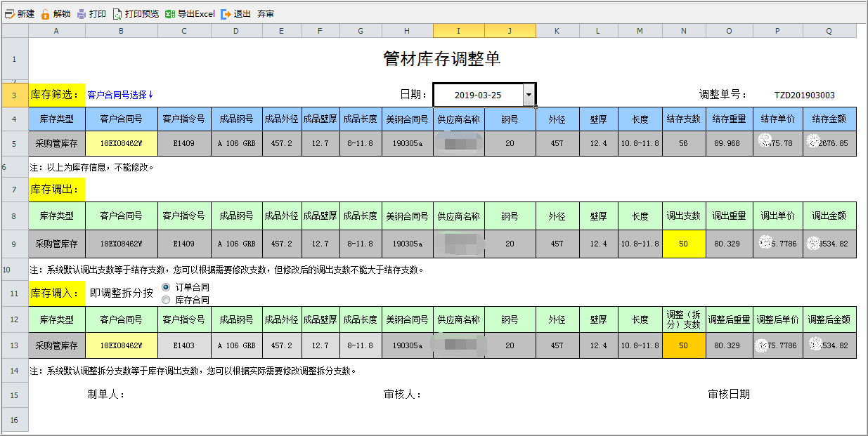Click instruction cell E1409 in row 5
The height and width of the screenshot is (436, 868).
184,143
